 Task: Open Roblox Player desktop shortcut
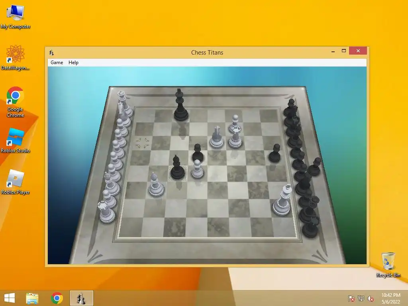pyautogui.click(x=16, y=182)
